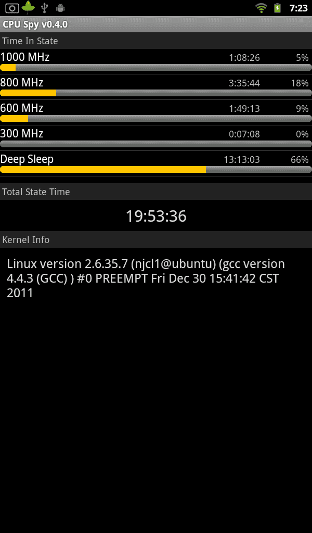Select the Deep Sleep state row
Image resolution: width=312 pixels, height=533 pixels.
click(x=156, y=163)
